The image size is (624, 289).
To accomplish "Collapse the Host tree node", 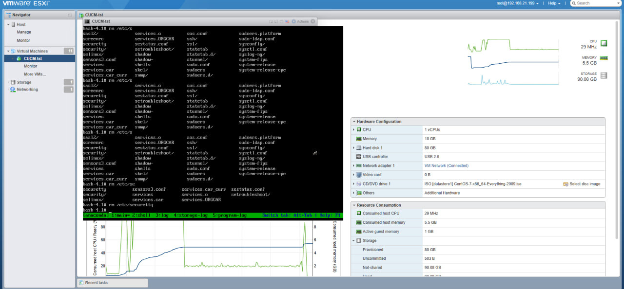I will tap(8, 24).
